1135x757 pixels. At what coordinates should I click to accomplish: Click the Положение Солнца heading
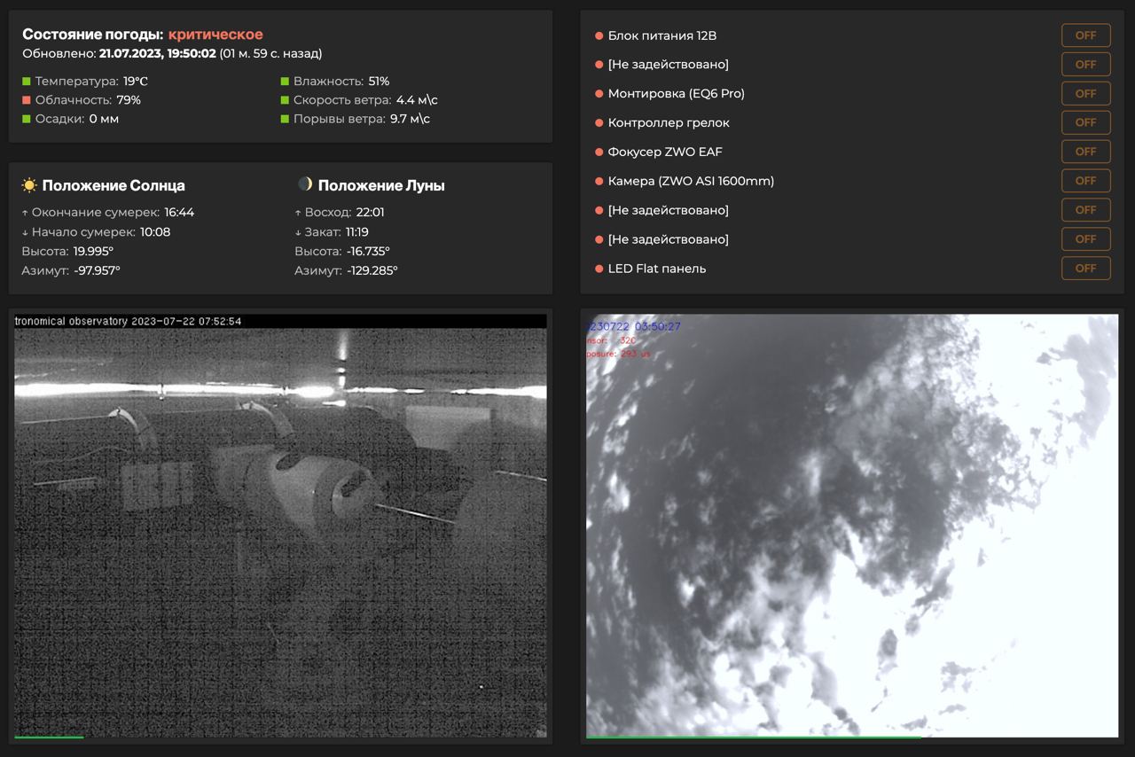tap(113, 185)
